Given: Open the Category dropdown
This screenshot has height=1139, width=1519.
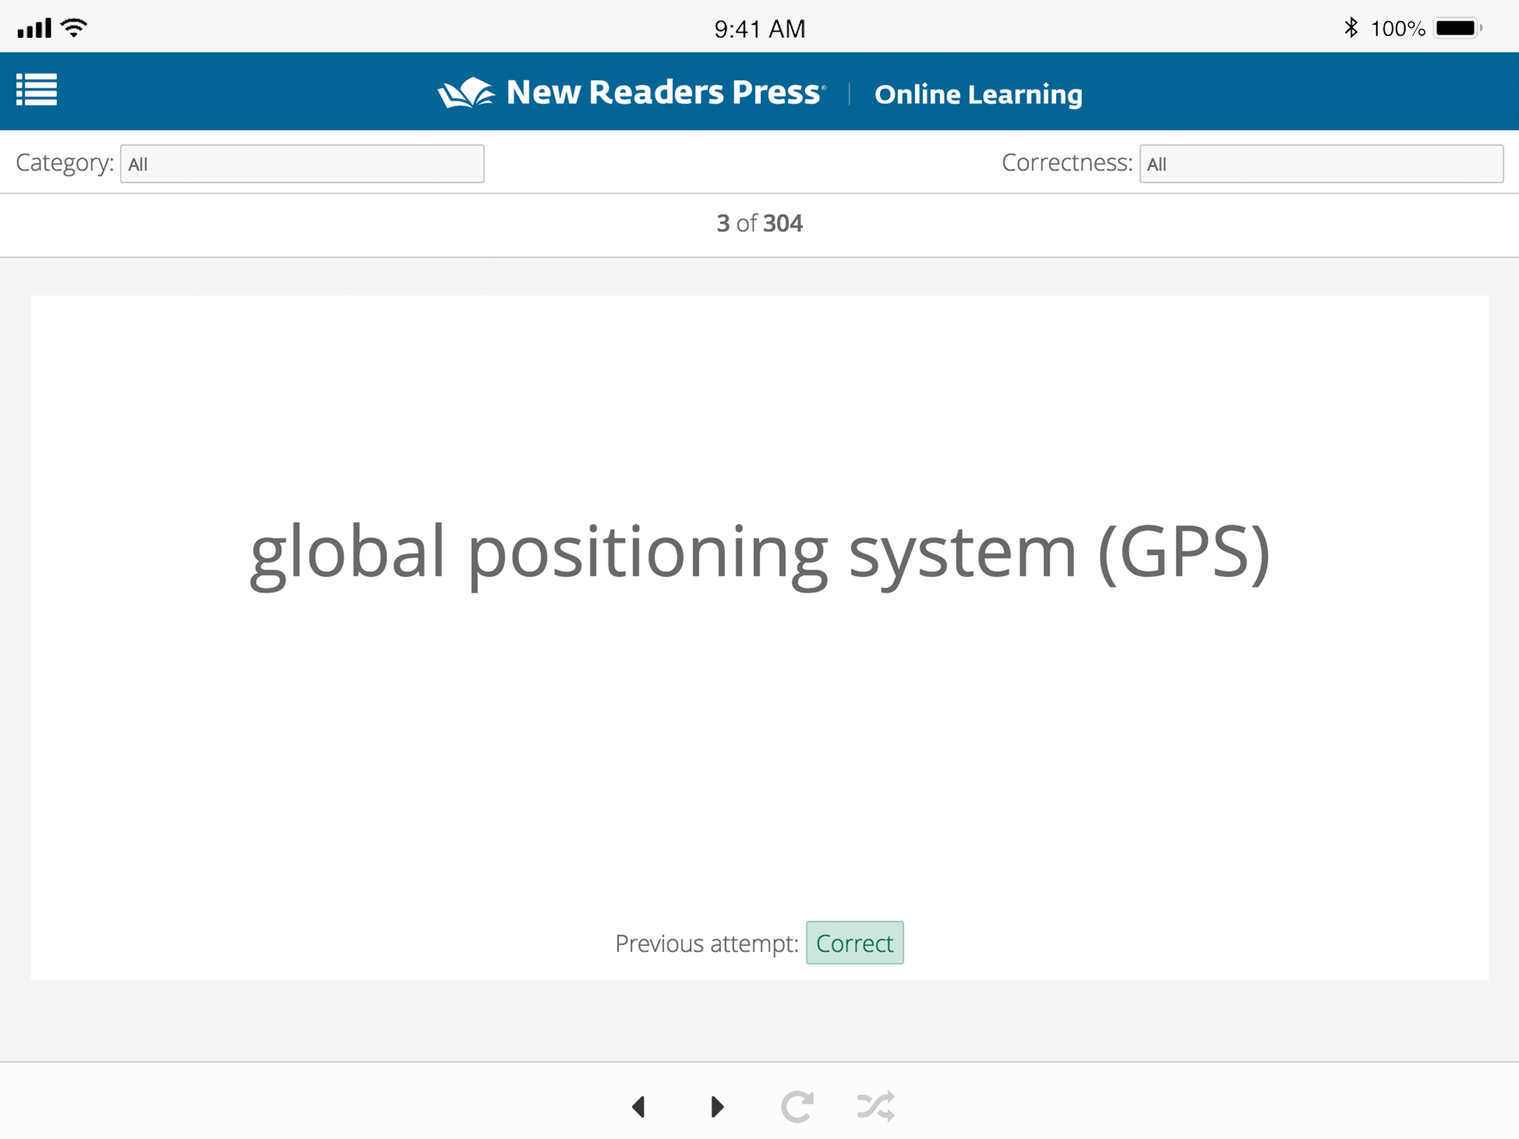Looking at the screenshot, I should coord(302,164).
